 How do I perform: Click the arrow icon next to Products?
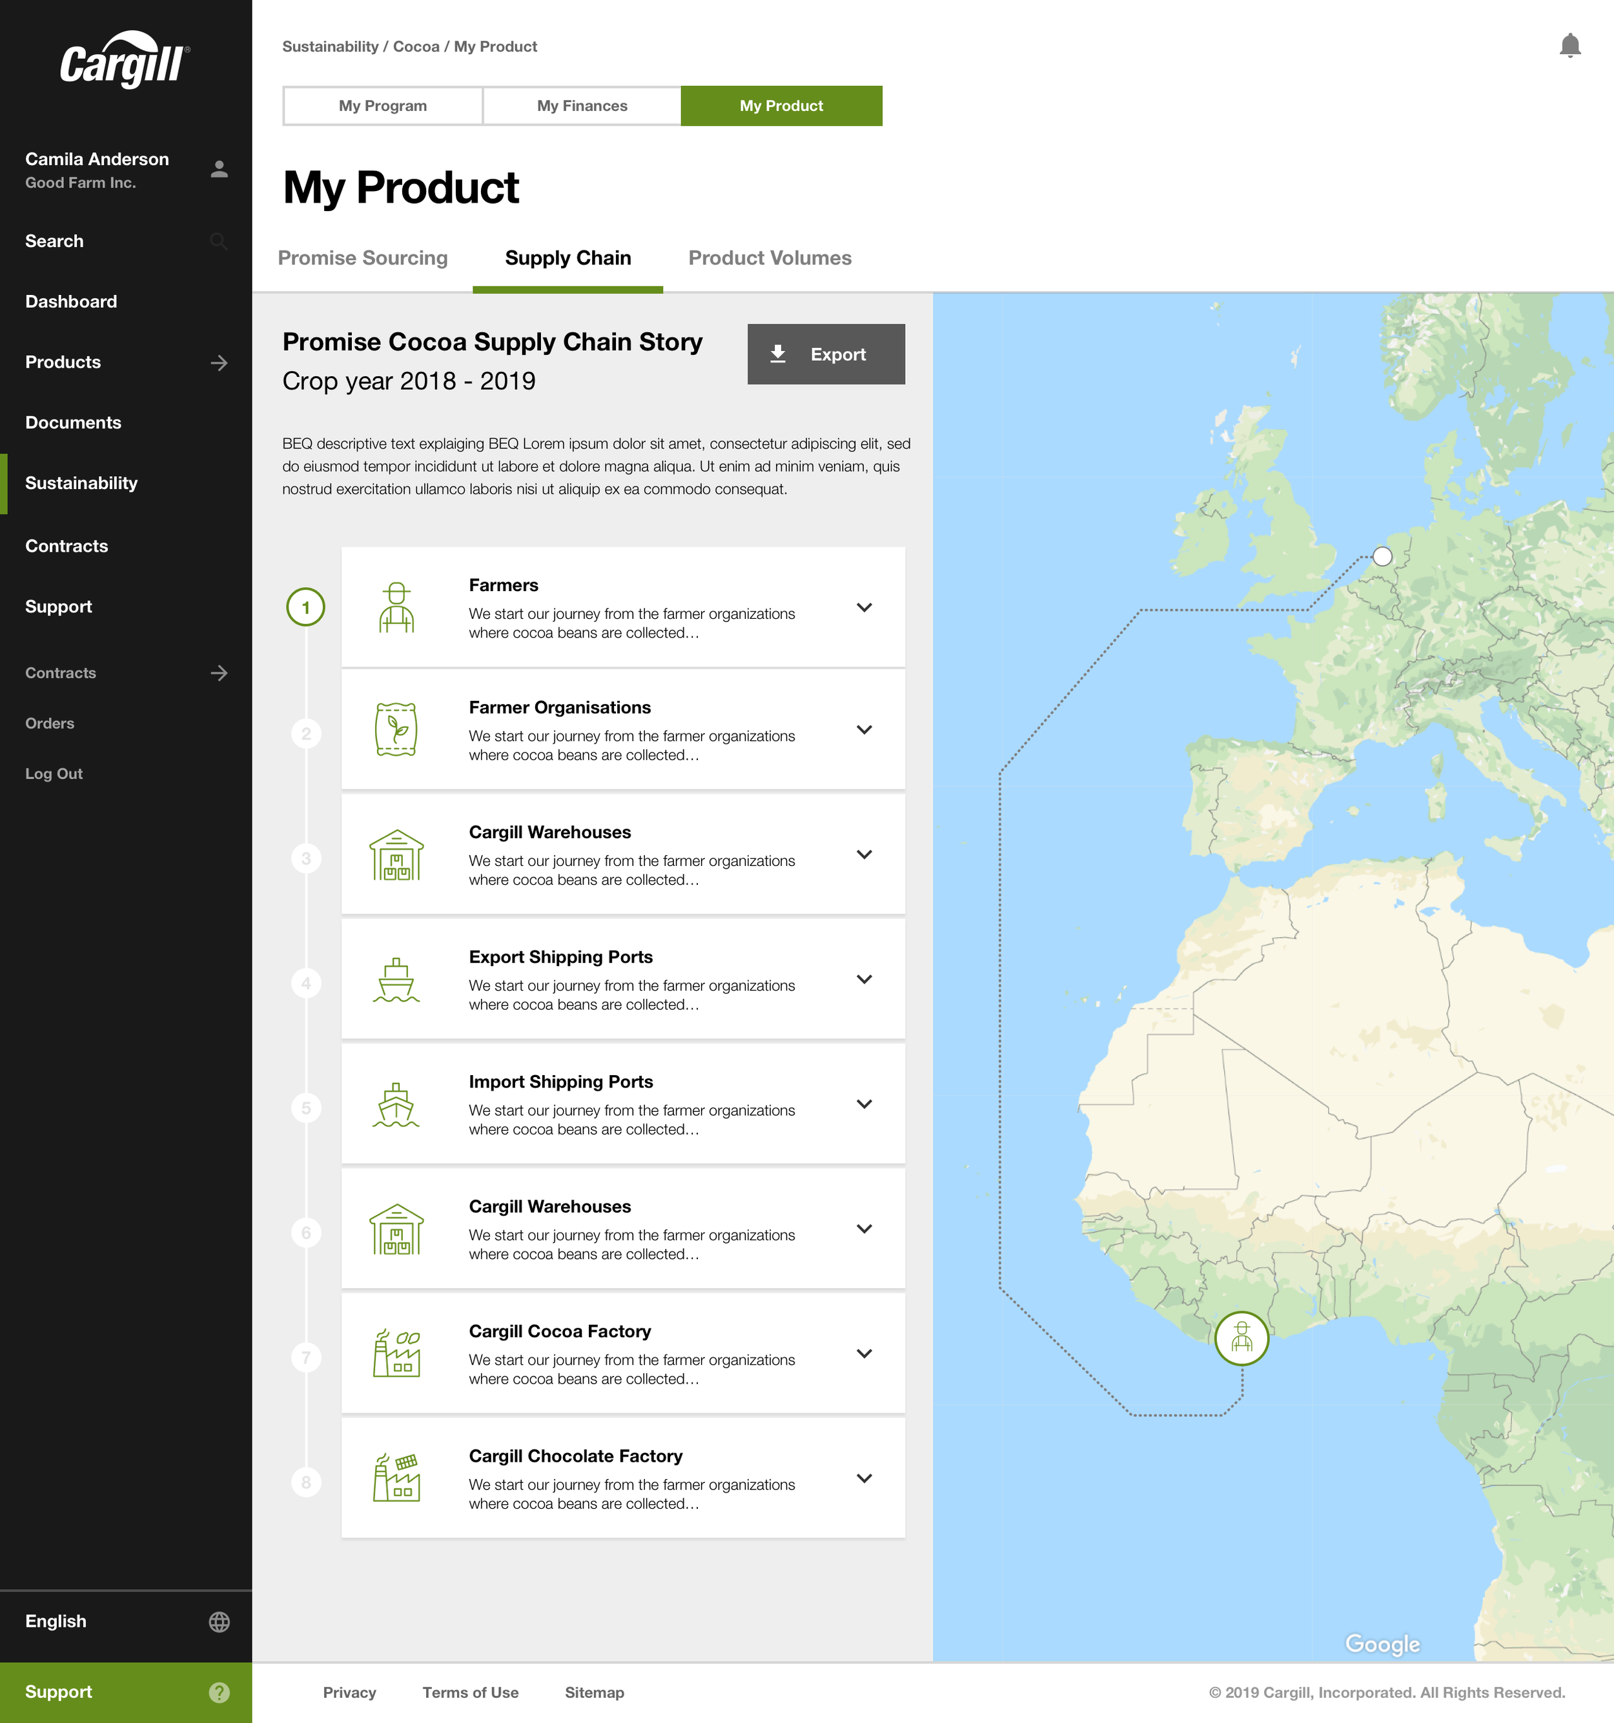click(x=220, y=362)
